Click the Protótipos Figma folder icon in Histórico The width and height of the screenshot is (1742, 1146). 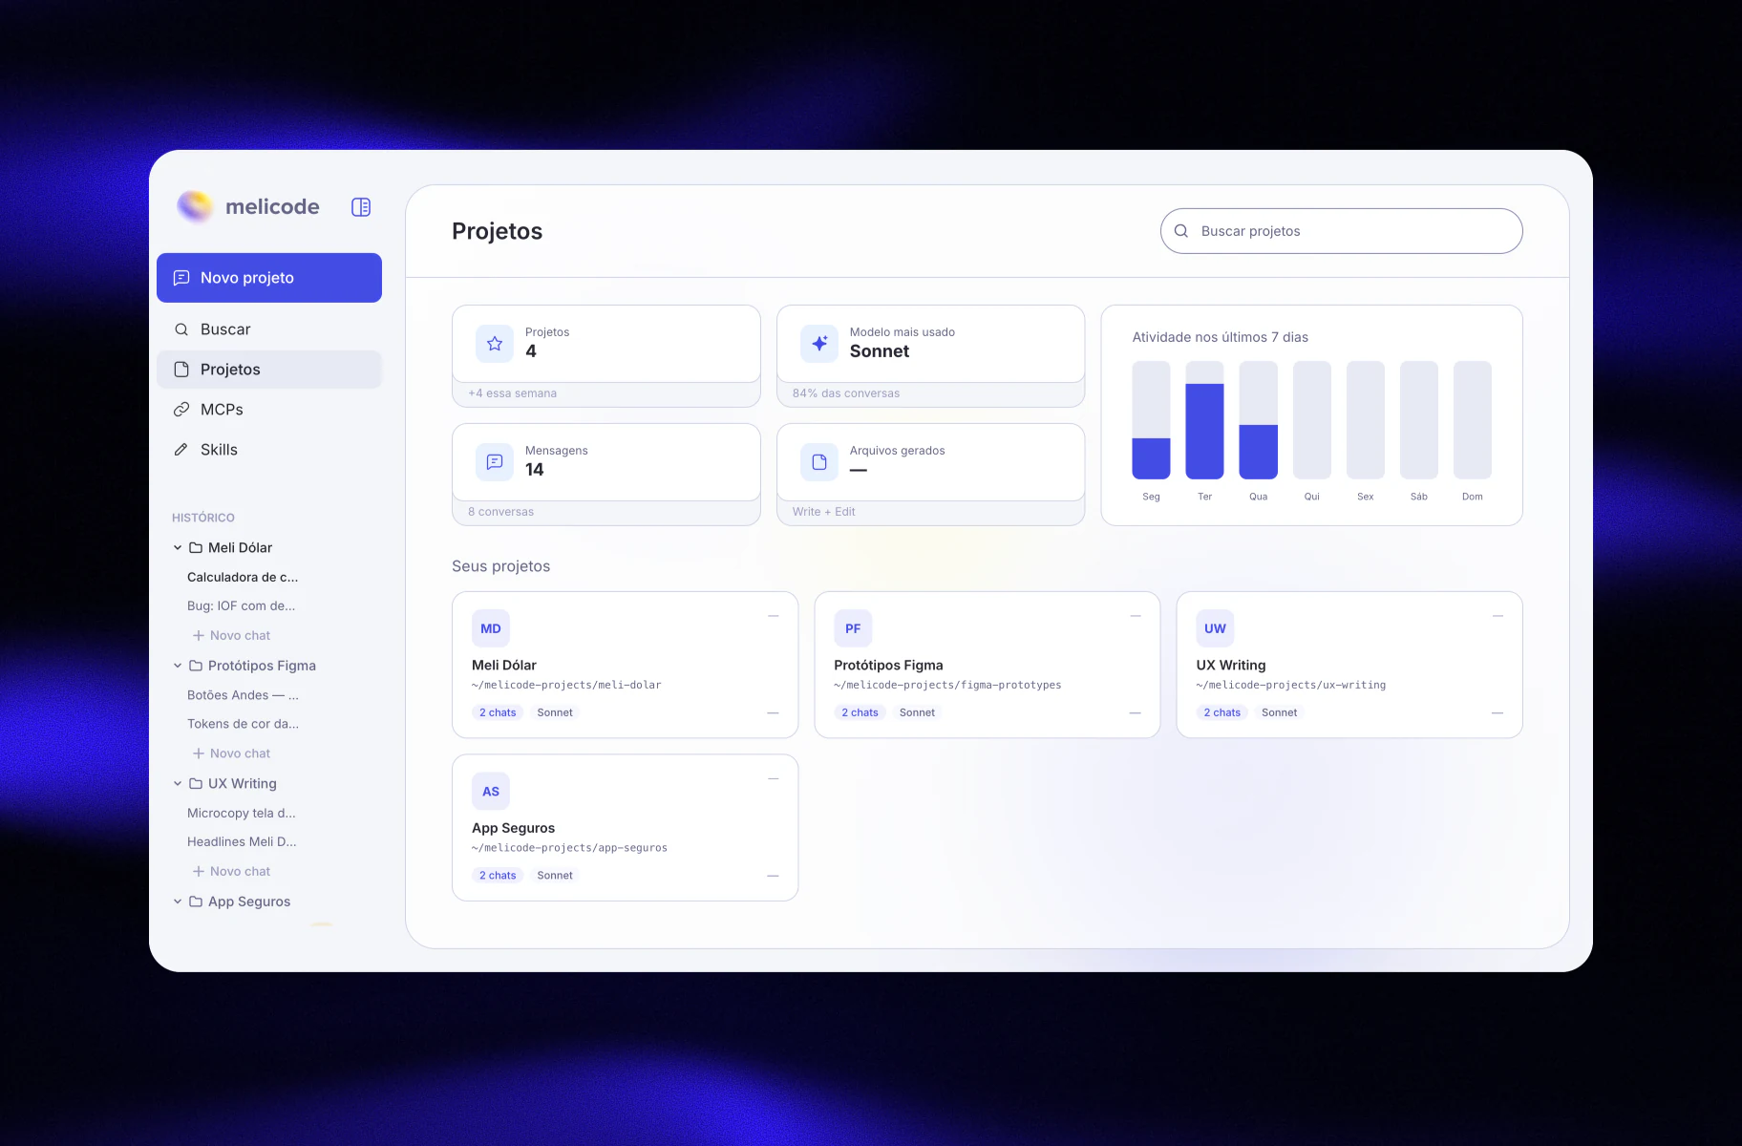coord(196,666)
